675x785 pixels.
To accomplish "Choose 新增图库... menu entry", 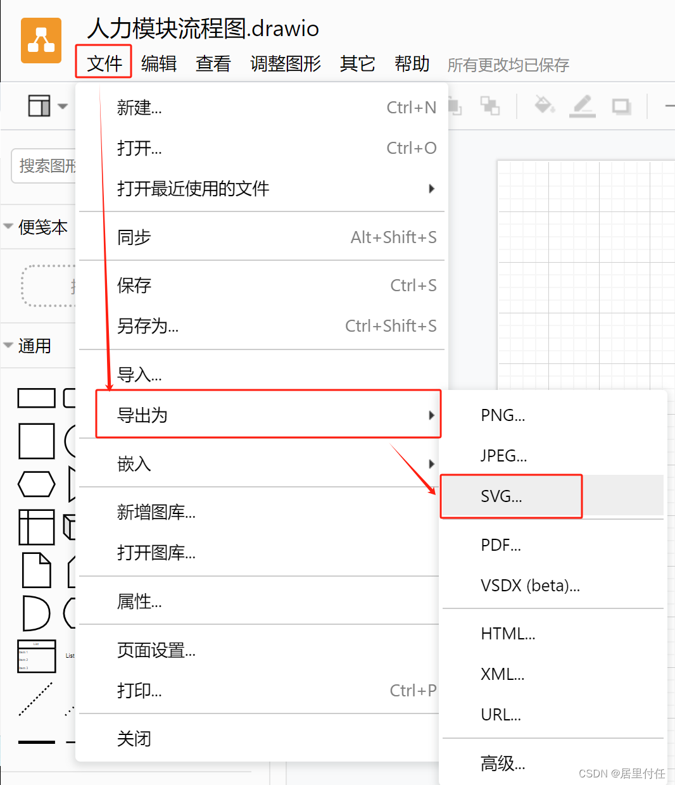I will [x=259, y=512].
